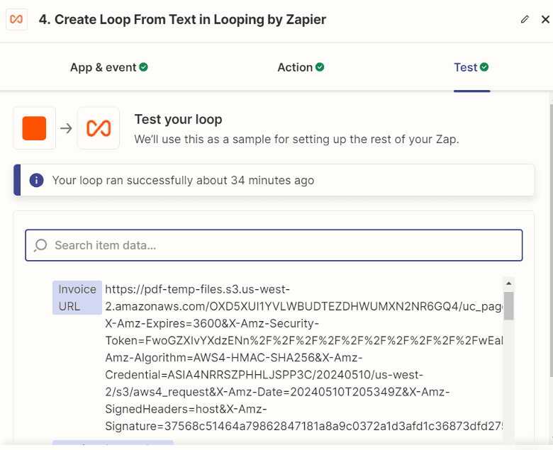The image size is (553, 450).
Task: Click the magnifier icon in search box
Action: (40, 245)
